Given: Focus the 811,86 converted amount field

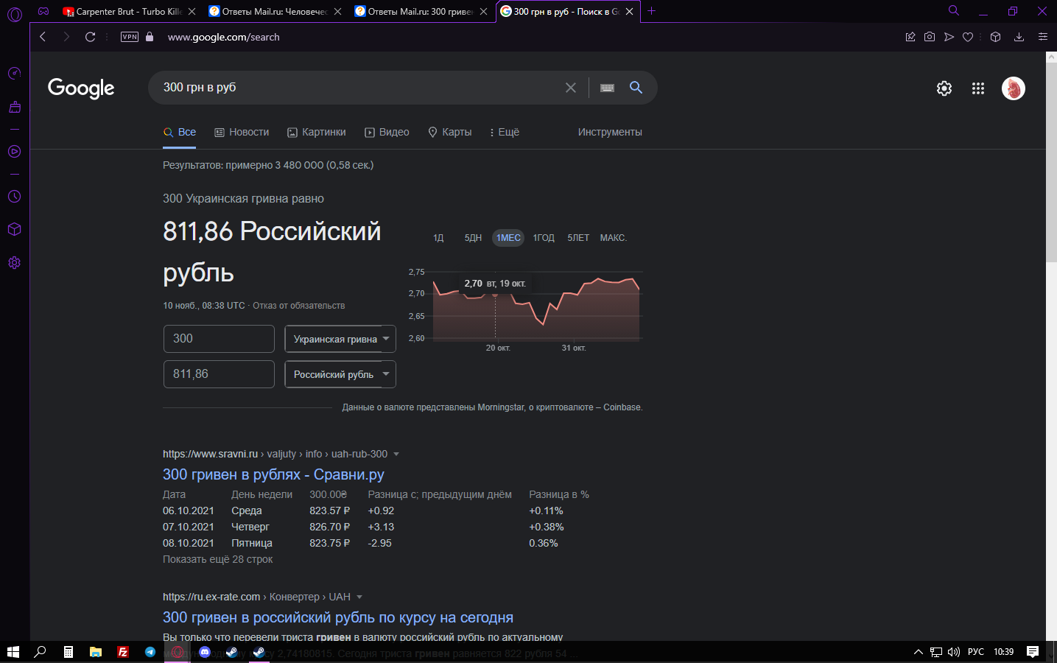Looking at the screenshot, I should point(219,374).
